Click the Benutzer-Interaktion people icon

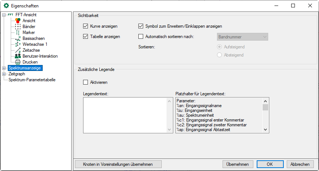tap(18, 56)
